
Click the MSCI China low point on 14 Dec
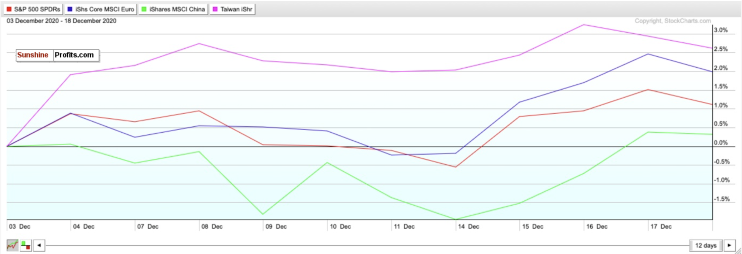click(x=456, y=219)
